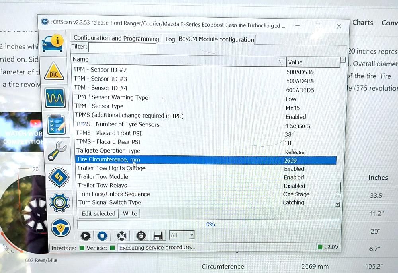Click the green Vehicle status indicator

(x=113, y=248)
